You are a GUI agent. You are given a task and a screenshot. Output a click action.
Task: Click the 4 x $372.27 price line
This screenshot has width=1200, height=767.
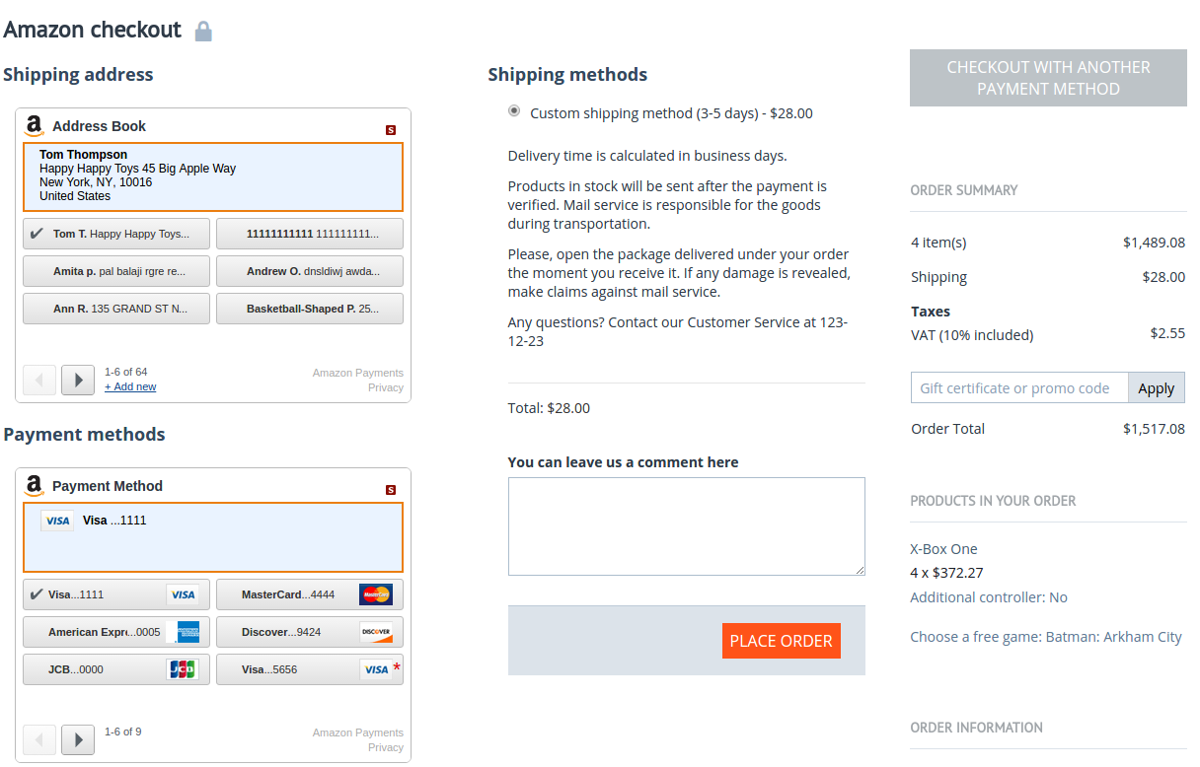[x=946, y=573]
